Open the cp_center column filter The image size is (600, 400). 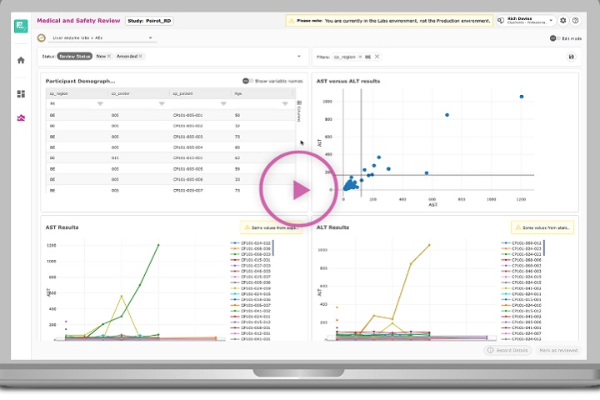[x=161, y=103]
